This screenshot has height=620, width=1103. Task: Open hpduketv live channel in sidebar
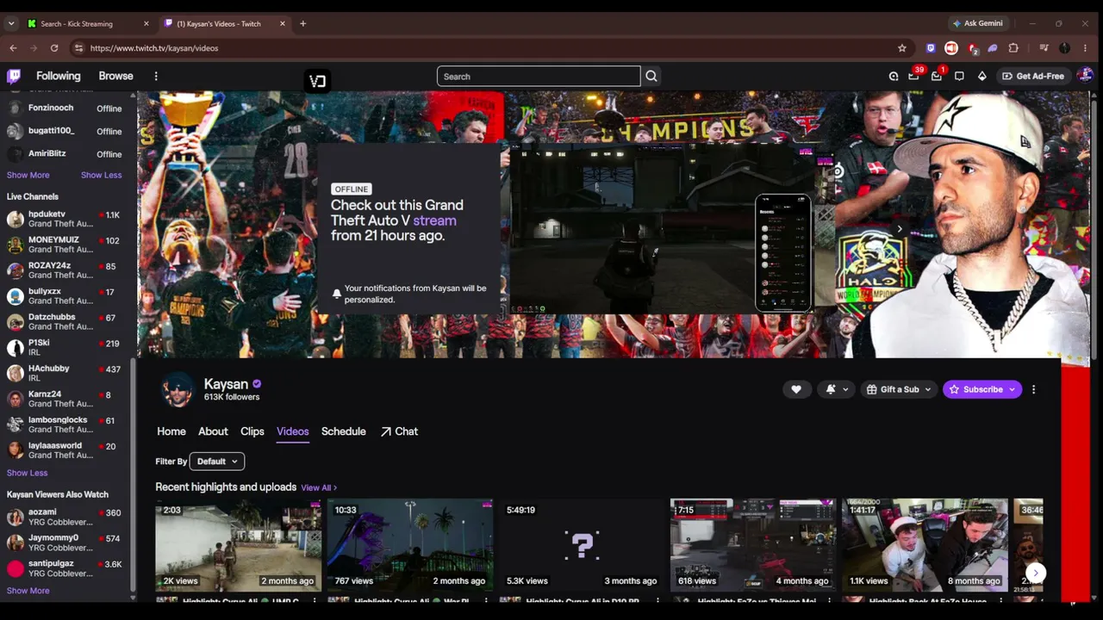[65, 220]
